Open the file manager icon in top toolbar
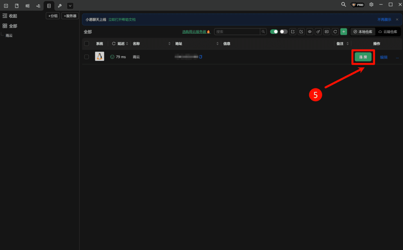The height and width of the screenshot is (250, 403). coord(17,6)
